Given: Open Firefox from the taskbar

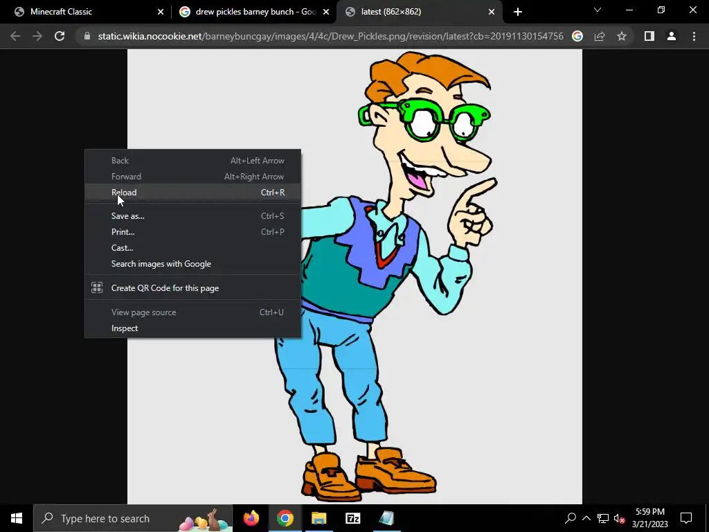Looking at the screenshot, I should point(251,518).
